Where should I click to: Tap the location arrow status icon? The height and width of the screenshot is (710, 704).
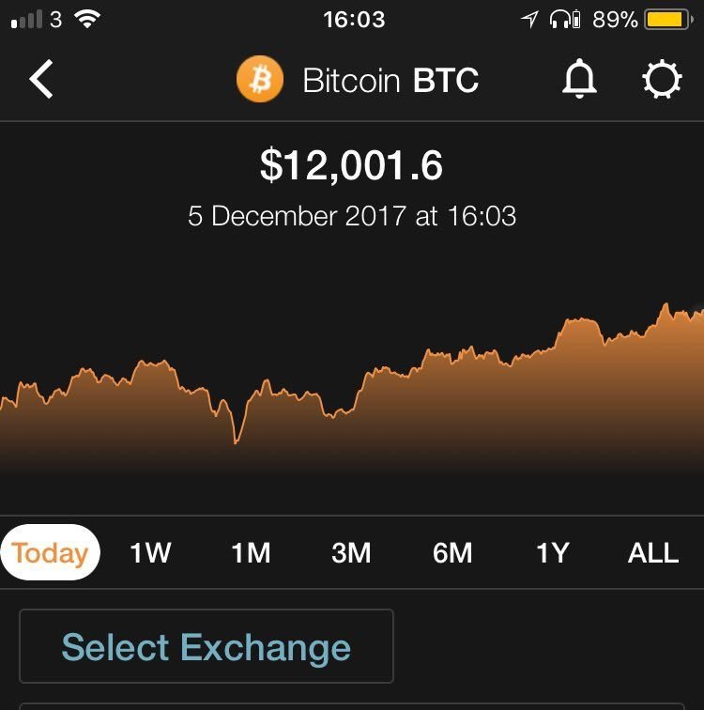[529, 20]
